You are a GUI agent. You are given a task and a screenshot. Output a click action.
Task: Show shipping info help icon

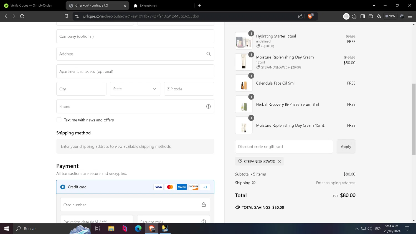click(x=253, y=183)
